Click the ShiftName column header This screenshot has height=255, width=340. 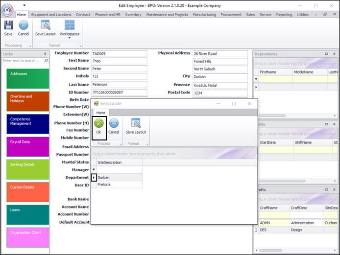(x=314, y=142)
